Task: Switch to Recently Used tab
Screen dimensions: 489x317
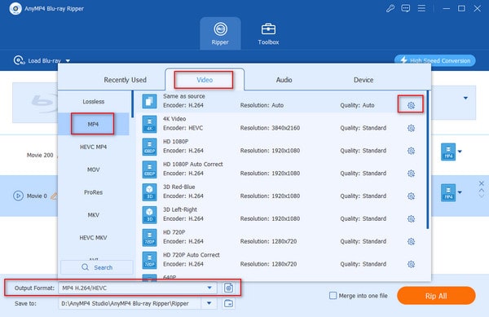Action: [125, 80]
